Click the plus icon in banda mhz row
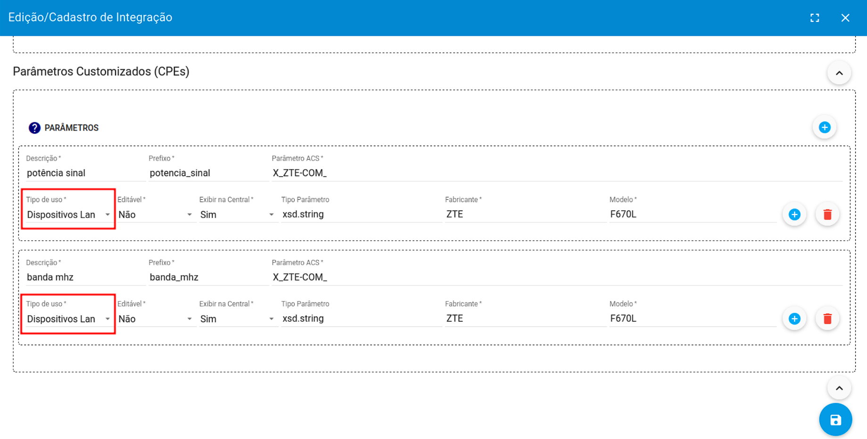This screenshot has height=439, width=867. (794, 319)
